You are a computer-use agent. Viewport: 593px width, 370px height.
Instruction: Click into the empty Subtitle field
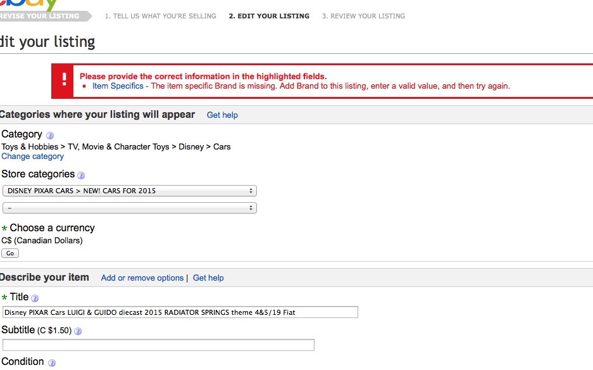click(158, 345)
